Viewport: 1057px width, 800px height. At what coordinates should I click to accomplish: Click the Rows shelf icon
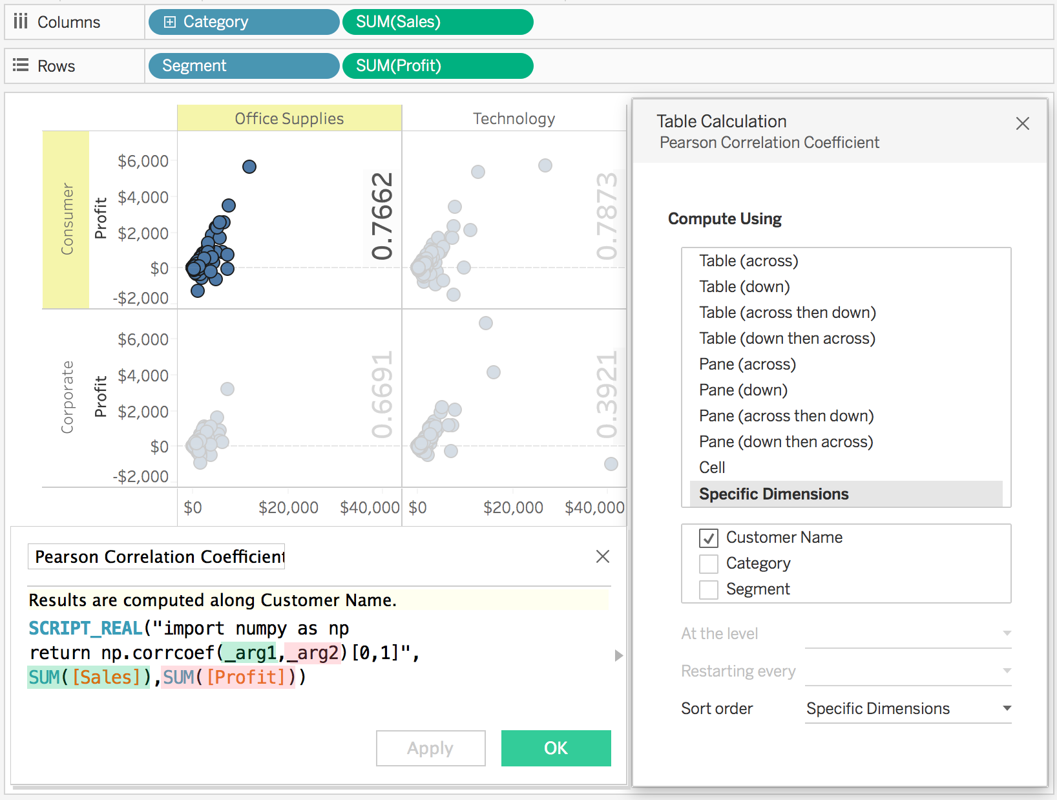coord(20,65)
